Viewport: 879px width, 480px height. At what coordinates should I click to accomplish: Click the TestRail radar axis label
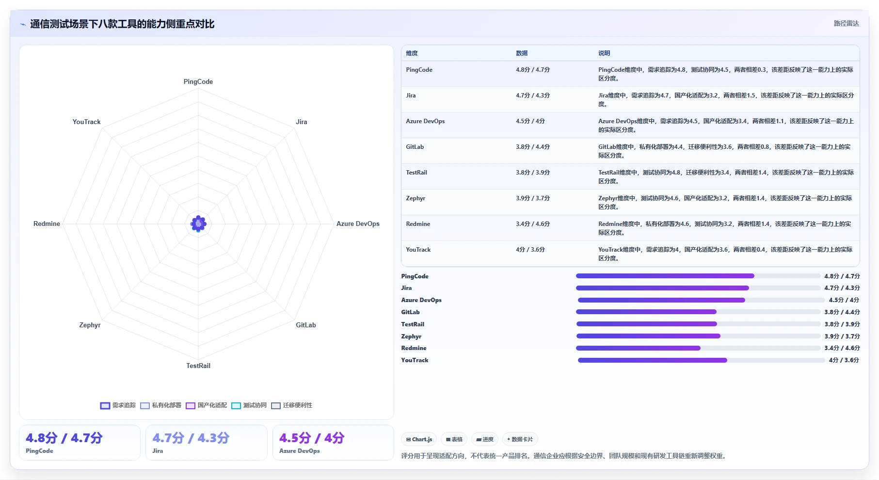click(198, 366)
